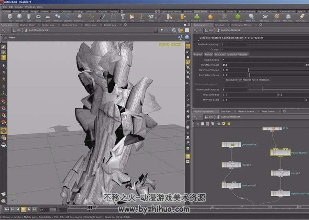Click the Make Breakable shelf tool
Image resolution: width=309 pixels, height=220 pixels.
point(251,17)
